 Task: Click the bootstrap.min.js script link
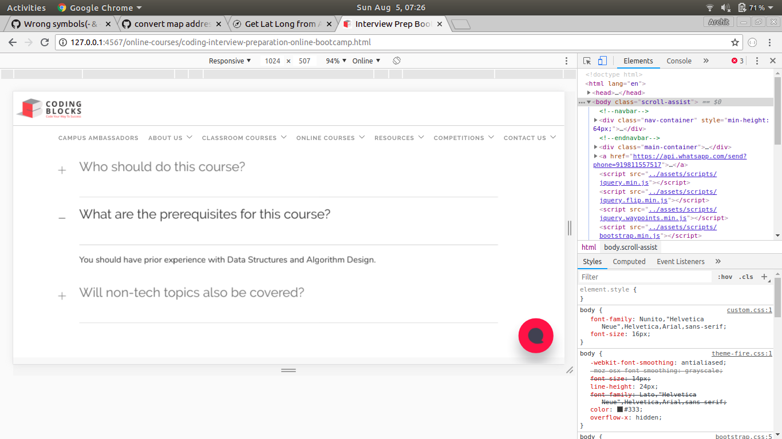click(x=630, y=236)
